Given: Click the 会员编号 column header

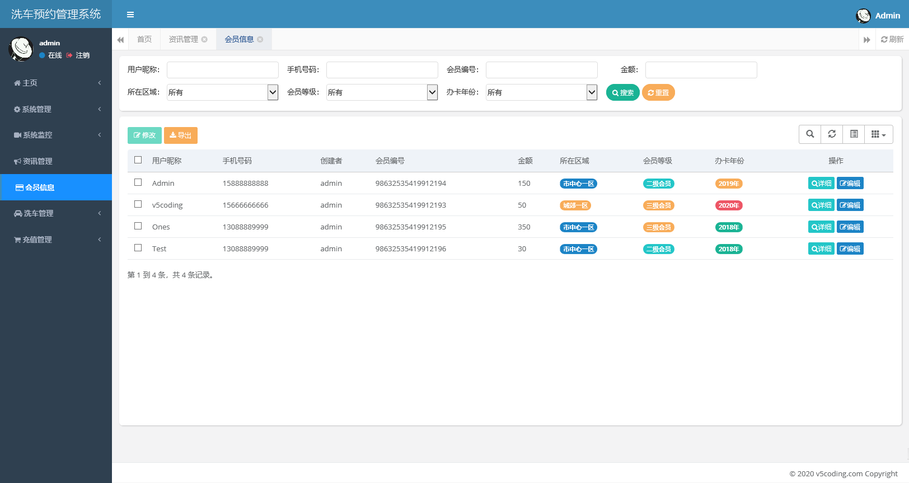Looking at the screenshot, I should pyautogui.click(x=390, y=161).
